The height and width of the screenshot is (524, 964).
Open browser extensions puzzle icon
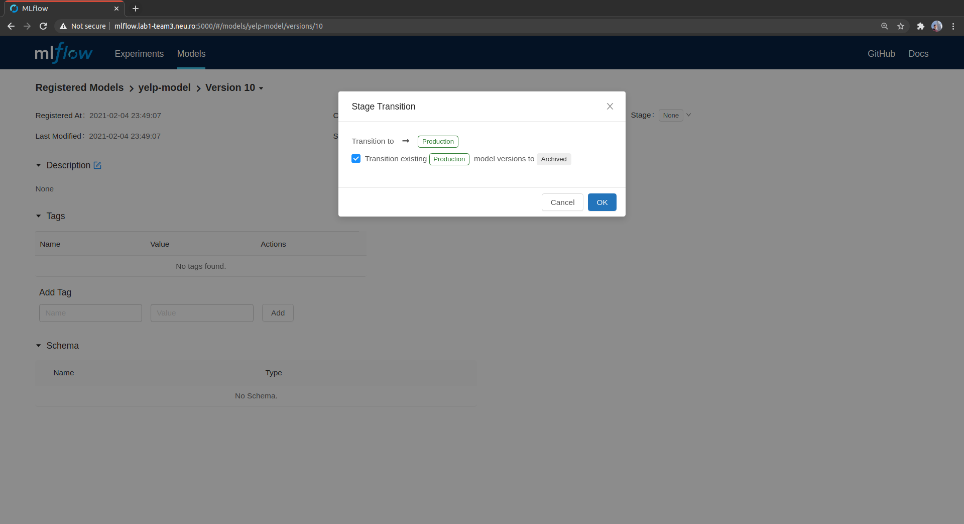[920, 26]
